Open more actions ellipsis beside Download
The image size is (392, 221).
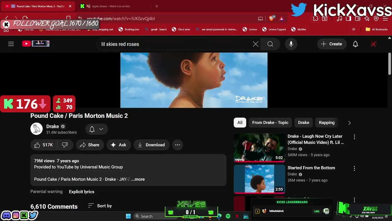pos(178,145)
